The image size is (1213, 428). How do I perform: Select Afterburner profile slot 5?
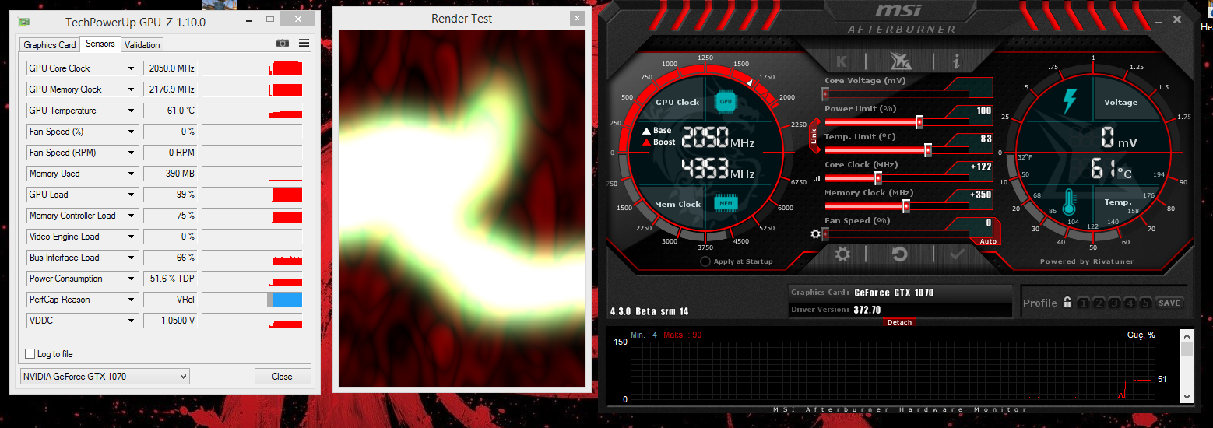coord(1145,303)
